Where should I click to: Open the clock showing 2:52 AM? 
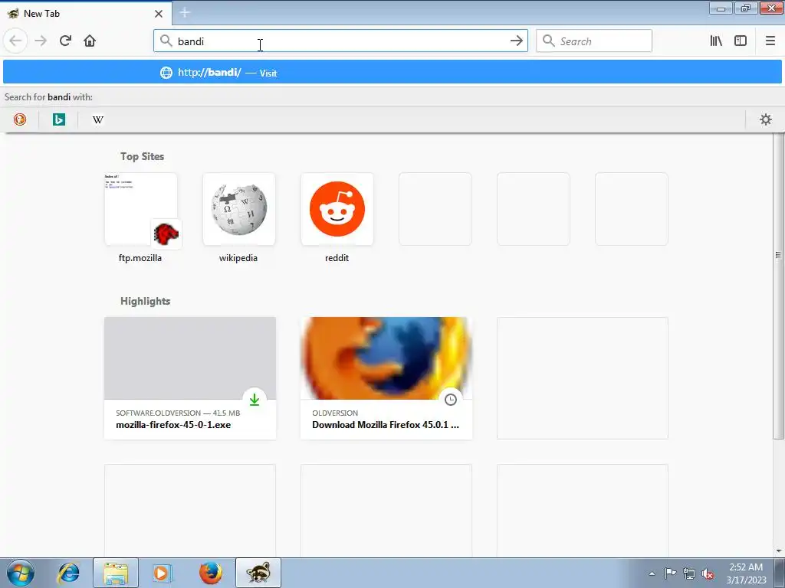click(746, 573)
